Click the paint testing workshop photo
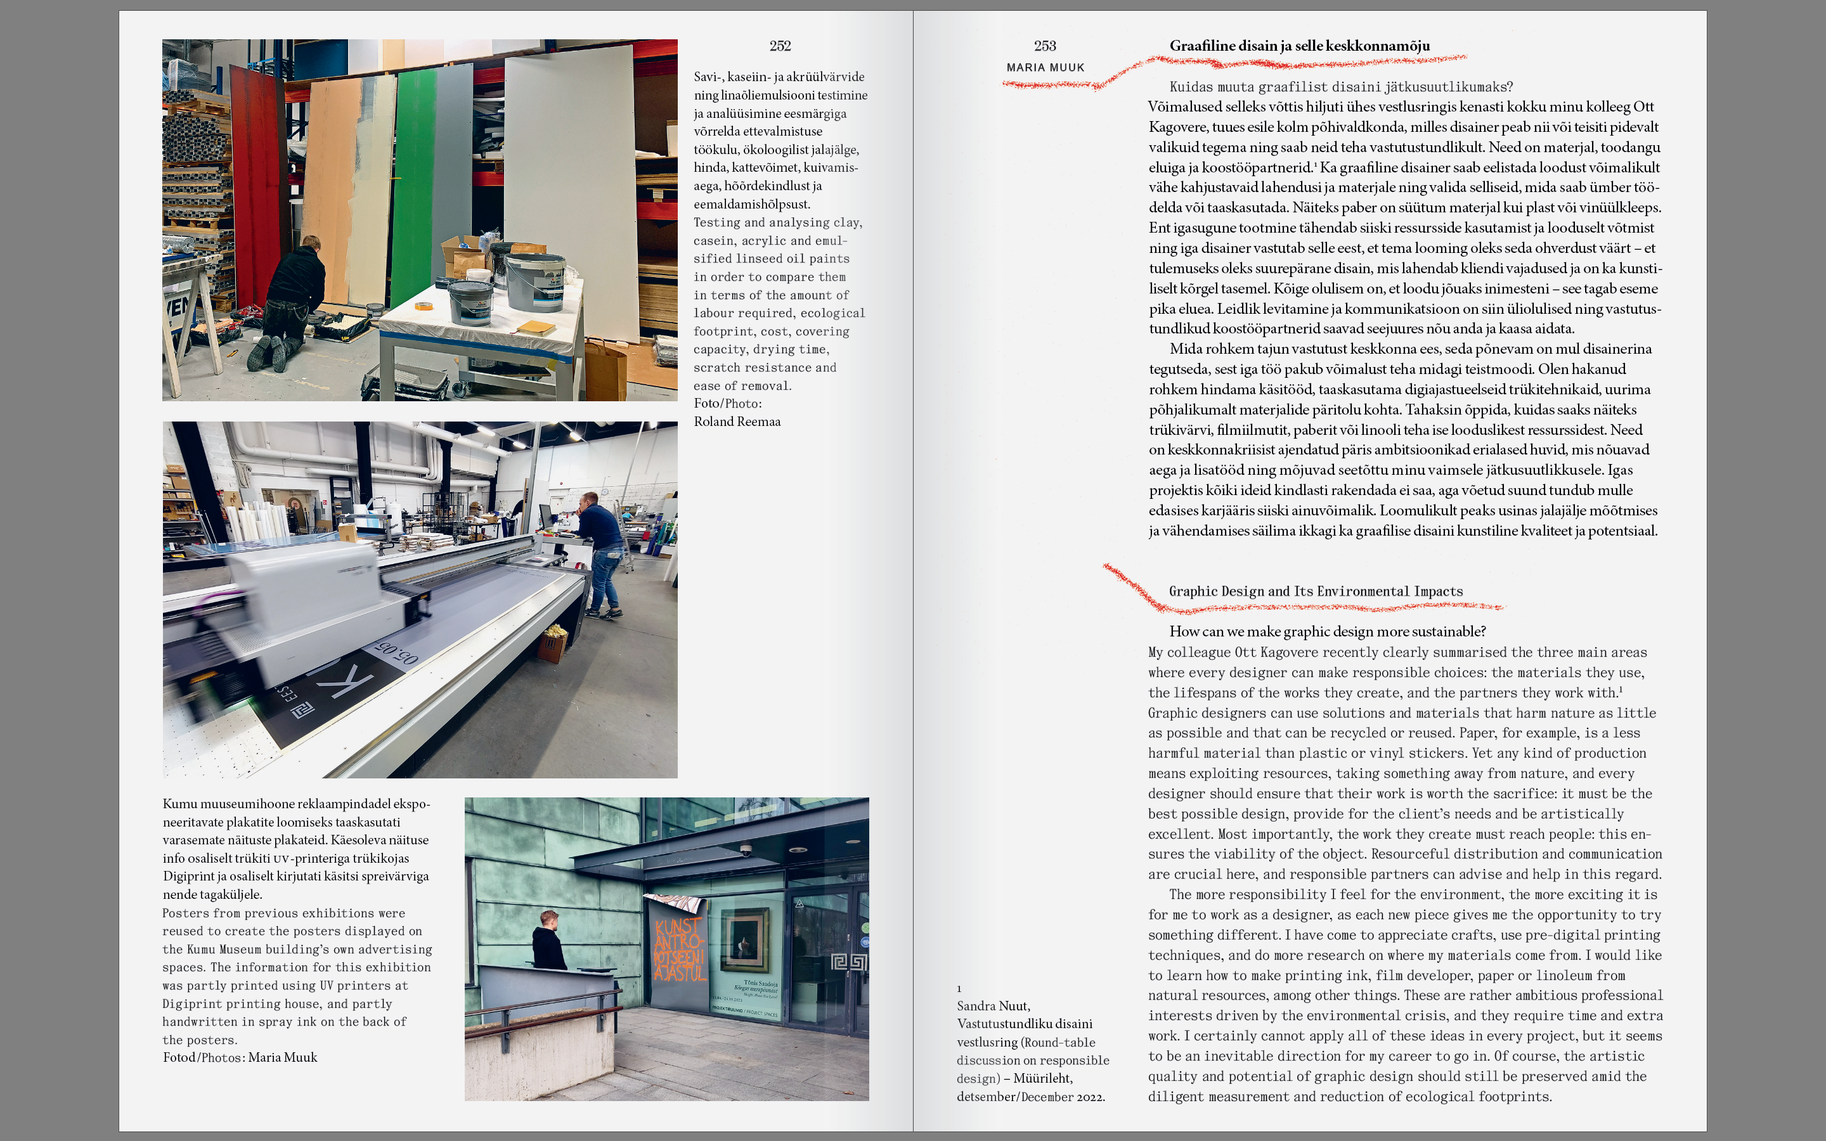The width and height of the screenshot is (1826, 1141). coord(420,219)
